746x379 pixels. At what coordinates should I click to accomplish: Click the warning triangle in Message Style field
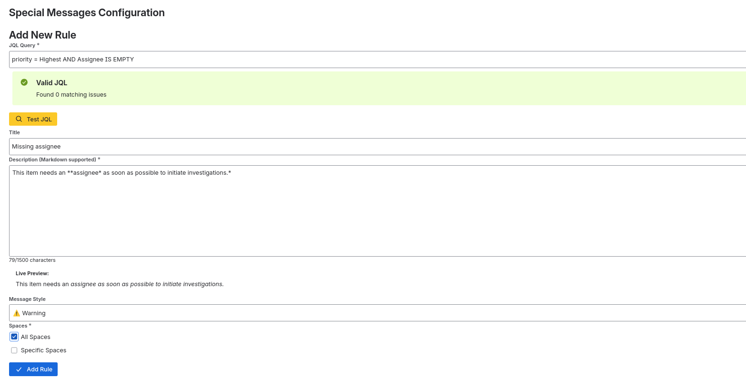pyautogui.click(x=16, y=313)
